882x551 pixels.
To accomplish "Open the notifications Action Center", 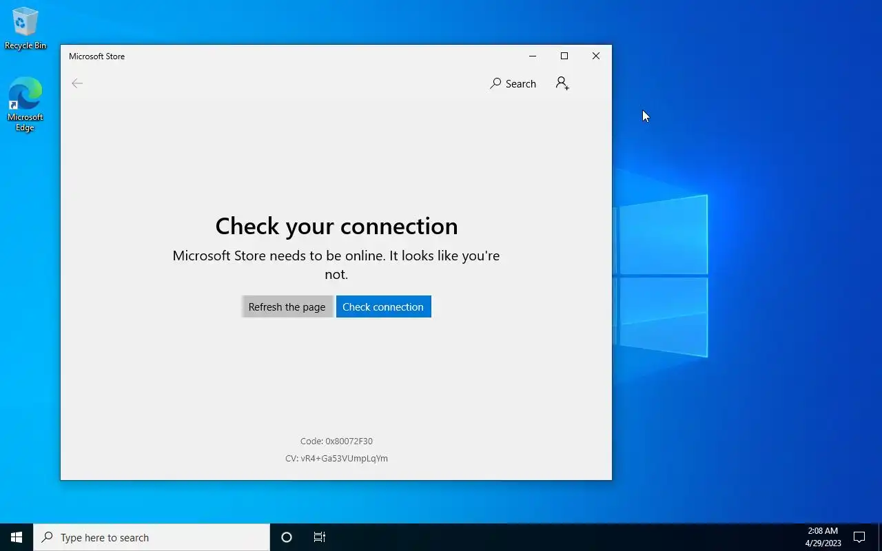I will pyautogui.click(x=859, y=537).
